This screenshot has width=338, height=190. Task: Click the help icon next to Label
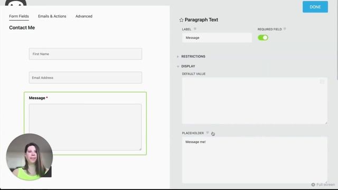coord(195,29)
